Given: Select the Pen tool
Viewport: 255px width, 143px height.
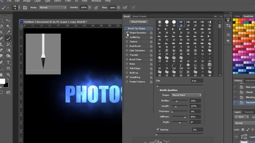Looking at the screenshot, I should pyautogui.click(x=1, y=62).
